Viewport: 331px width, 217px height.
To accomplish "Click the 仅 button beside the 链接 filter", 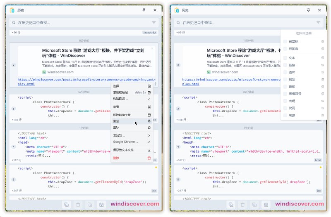I will click(x=323, y=65).
